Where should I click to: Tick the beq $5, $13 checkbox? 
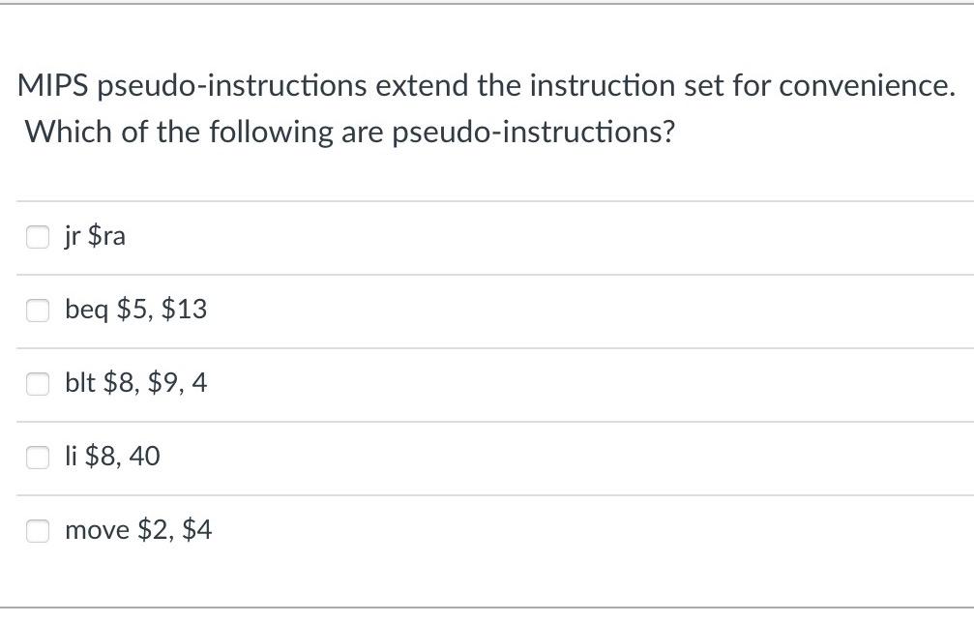click(x=38, y=310)
